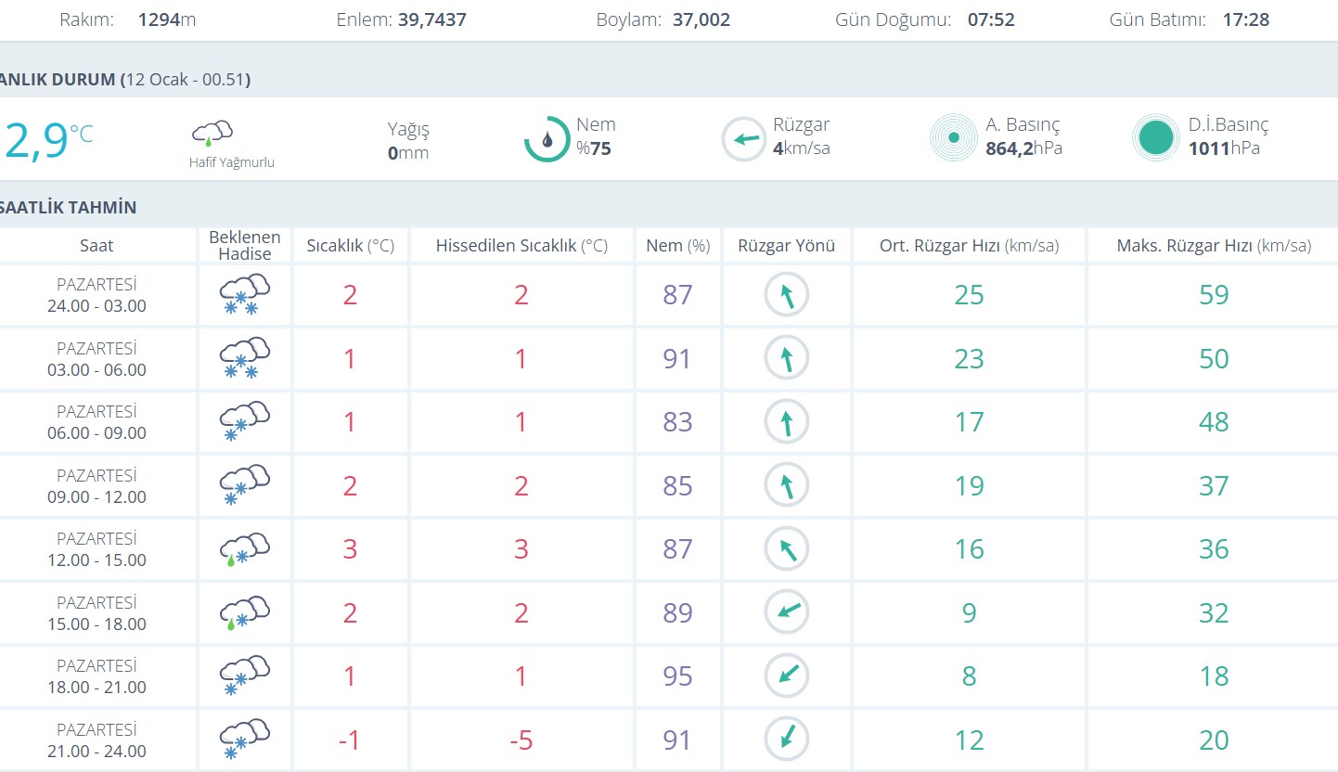Screen dimensions: 1338x772
Task: Click the sleet icon for 12.00 - 15.00
Action: coord(244,548)
